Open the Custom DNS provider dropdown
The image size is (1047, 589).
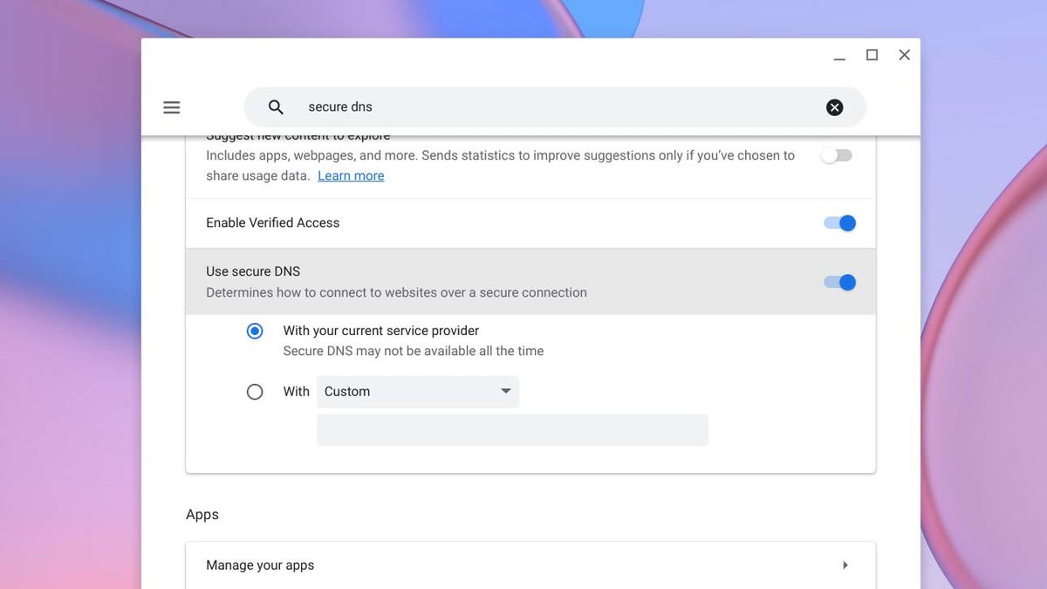[417, 391]
